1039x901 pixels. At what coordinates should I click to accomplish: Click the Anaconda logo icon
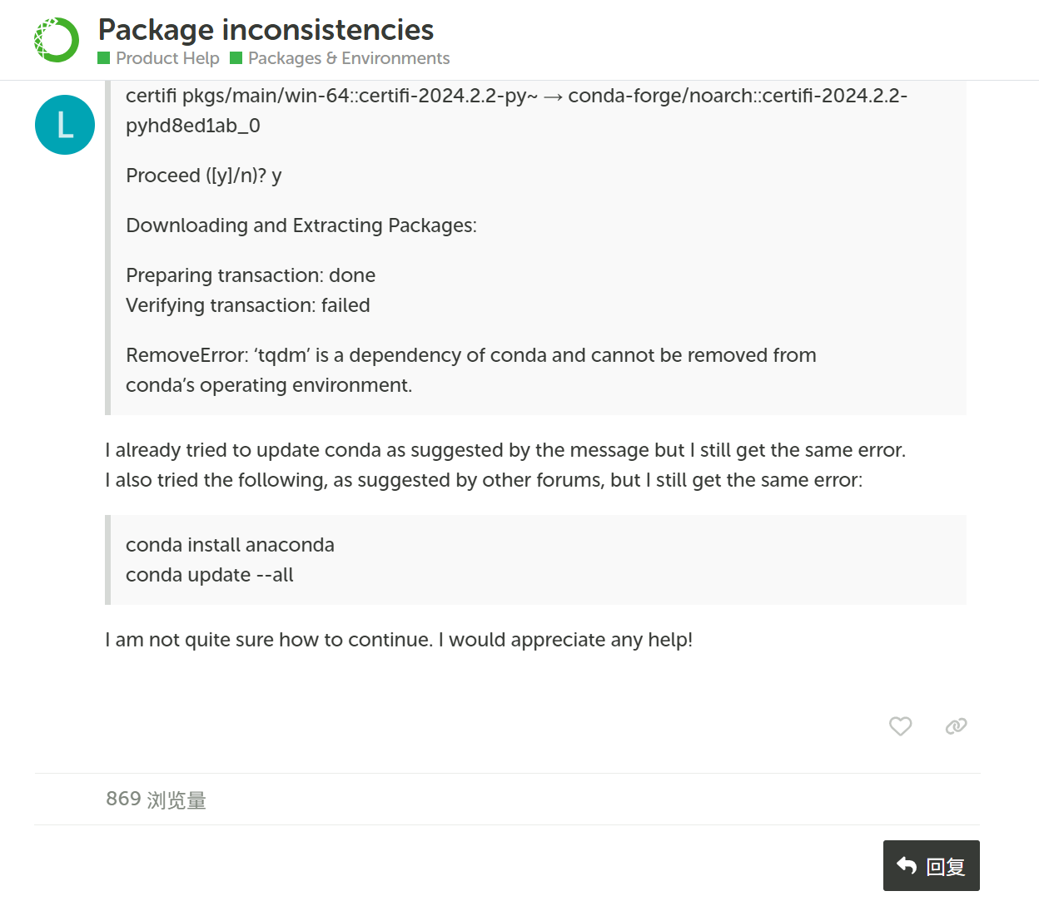click(x=57, y=39)
